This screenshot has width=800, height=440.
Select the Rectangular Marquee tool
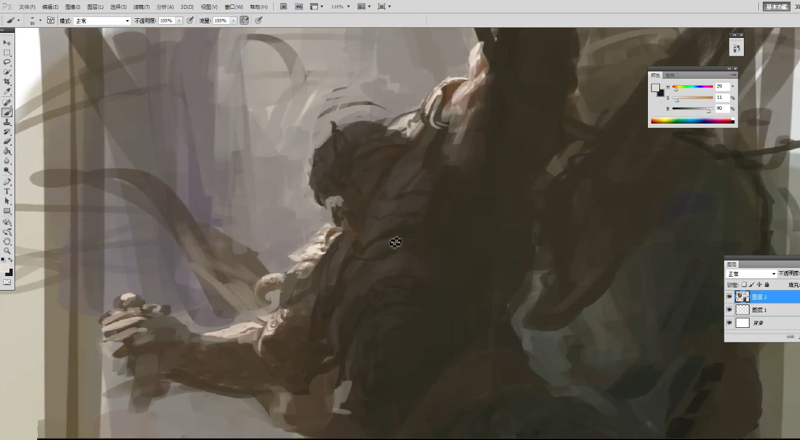[x=8, y=52]
